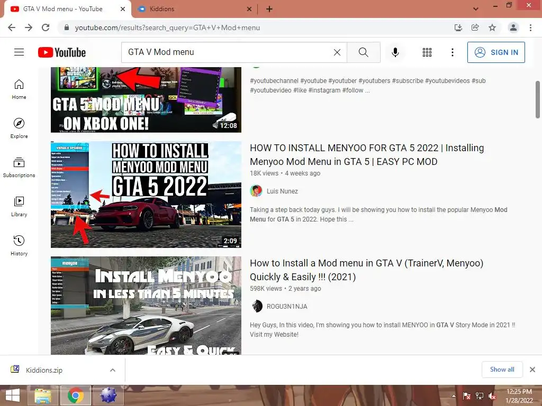Screen dimensions: 542x406
Task: Go back with the browser back arrow
Action: pyautogui.click(x=12, y=27)
